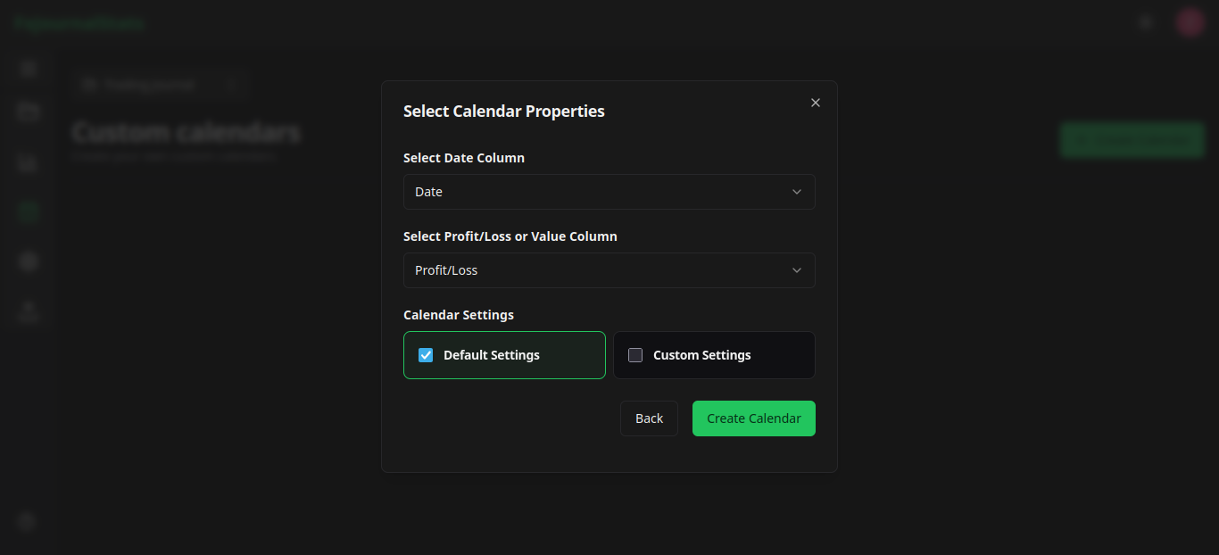Open the profile avatar menu at top right
This screenshot has height=555, width=1219.
[1190, 21]
